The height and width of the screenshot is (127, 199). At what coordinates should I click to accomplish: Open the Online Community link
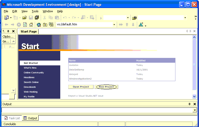(x=34, y=73)
